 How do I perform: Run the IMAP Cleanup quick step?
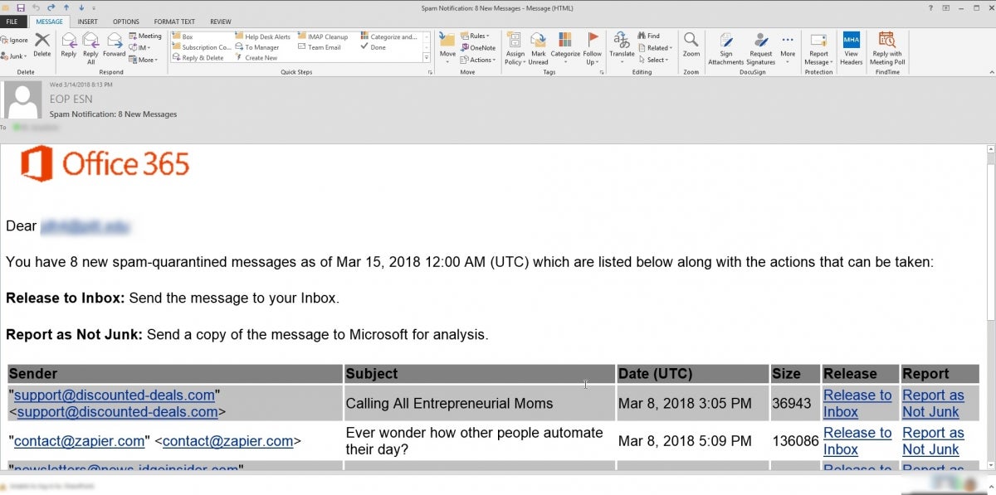click(321, 36)
